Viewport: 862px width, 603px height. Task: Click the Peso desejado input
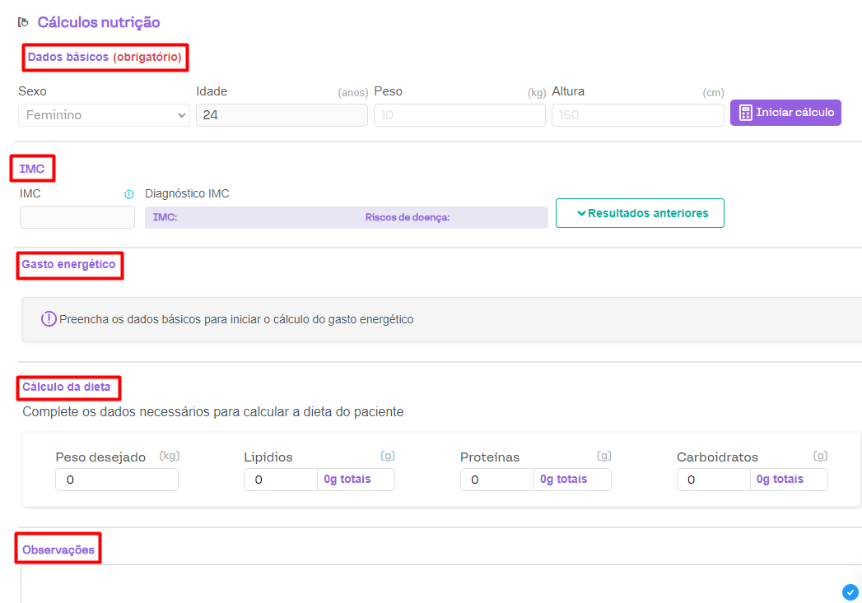[117, 480]
